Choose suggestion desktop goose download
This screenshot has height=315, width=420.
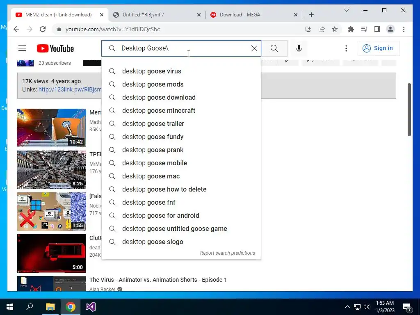coord(181,97)
